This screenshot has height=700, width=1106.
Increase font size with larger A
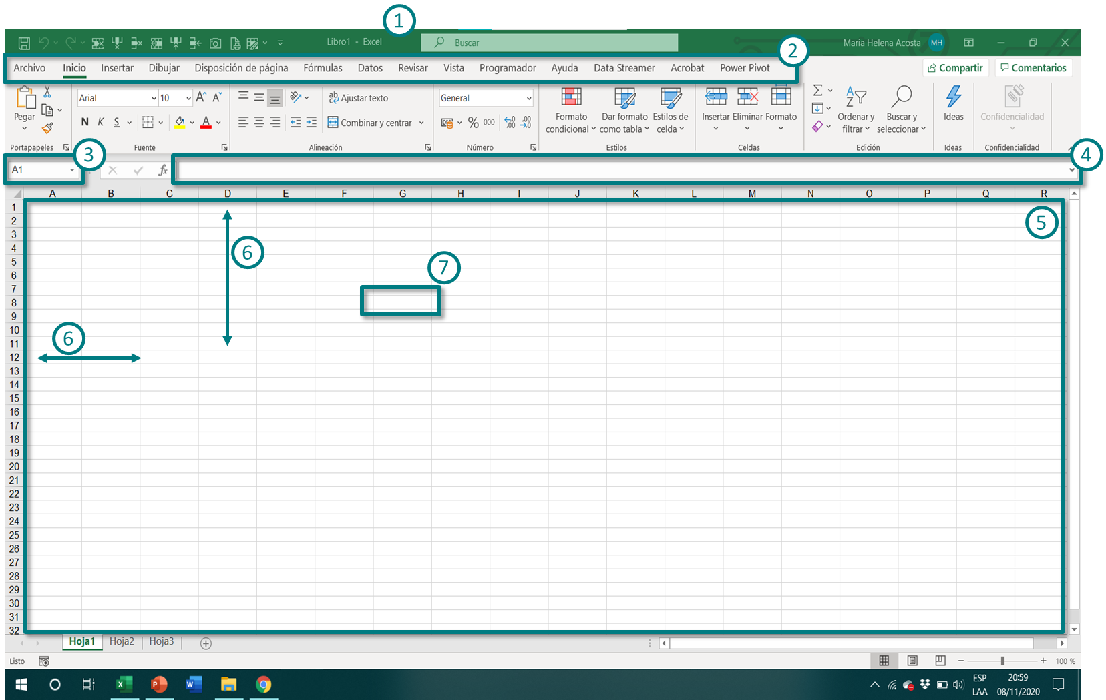pyautogui.click(x=201, y=97)
